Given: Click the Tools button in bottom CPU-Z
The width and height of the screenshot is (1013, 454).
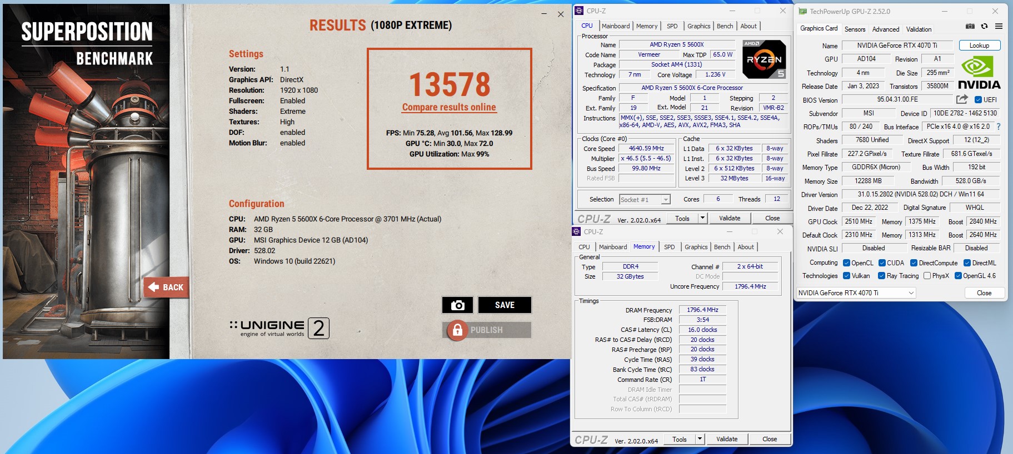Looking at the screenshot, I should 680,439.
